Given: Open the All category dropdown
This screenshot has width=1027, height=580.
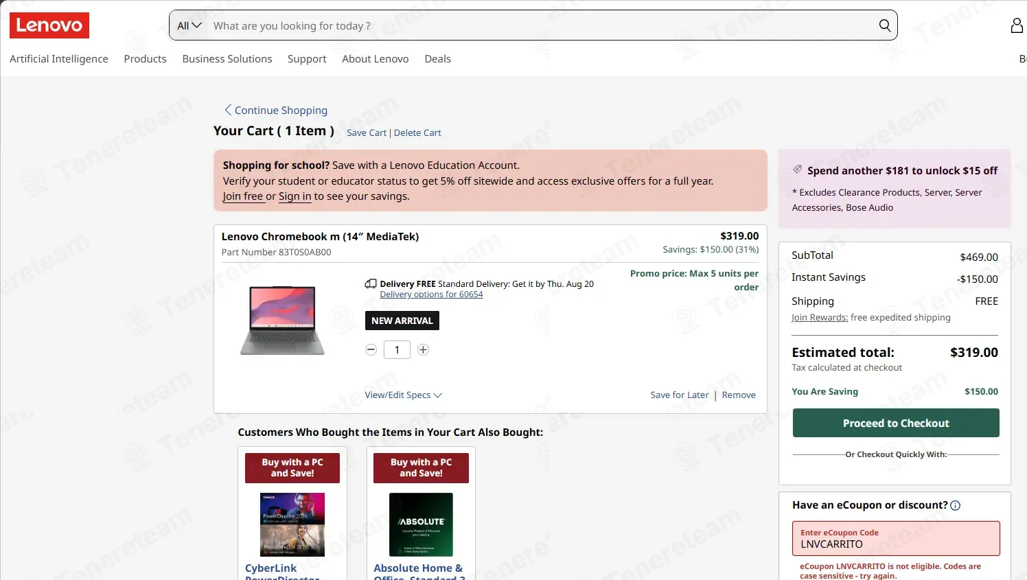Looking at the screenshot, I should (189, 25).
